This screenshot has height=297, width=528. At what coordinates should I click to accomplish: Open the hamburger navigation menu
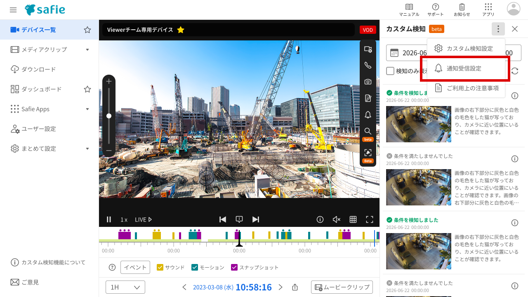click(x=13, y=9)
